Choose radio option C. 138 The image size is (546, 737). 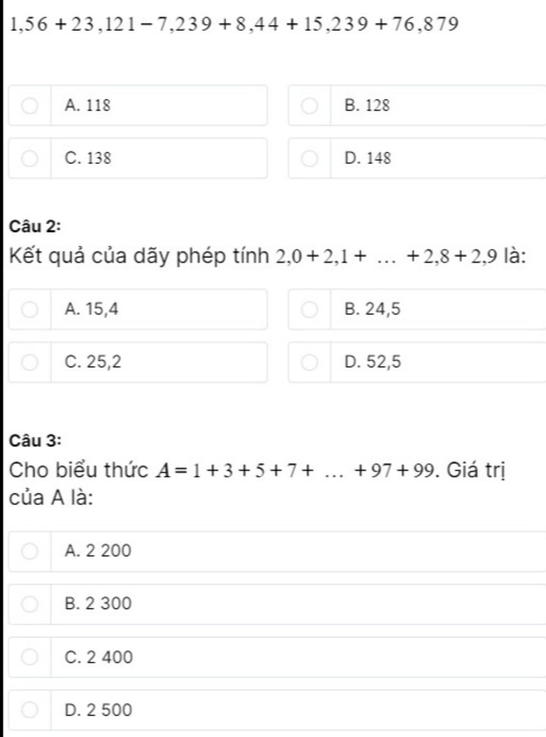[x=30, y=158]
